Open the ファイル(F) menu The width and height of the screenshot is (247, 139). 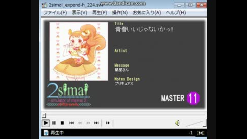coord(55,13)
